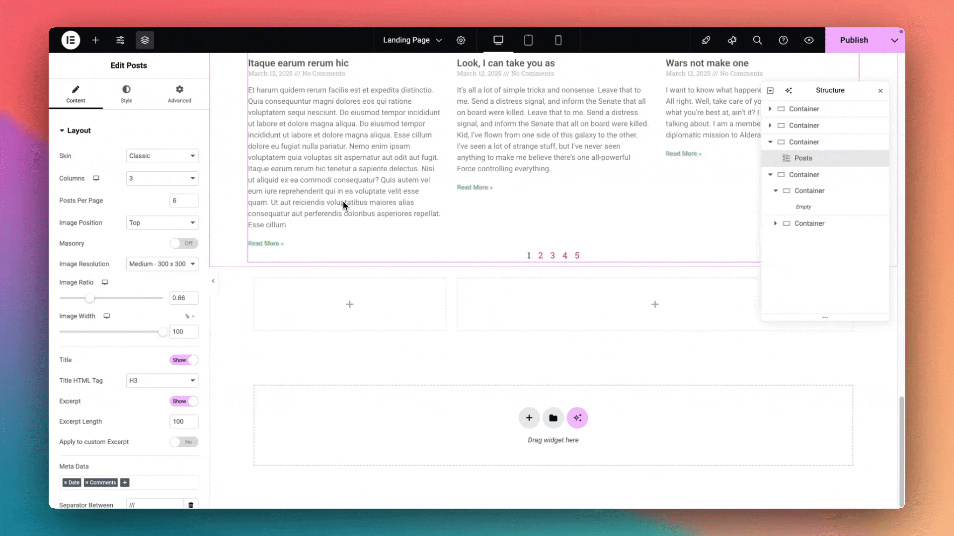Click the Columns responsive device icon
This screenshot has width=954, height=536.
(96, 178)
